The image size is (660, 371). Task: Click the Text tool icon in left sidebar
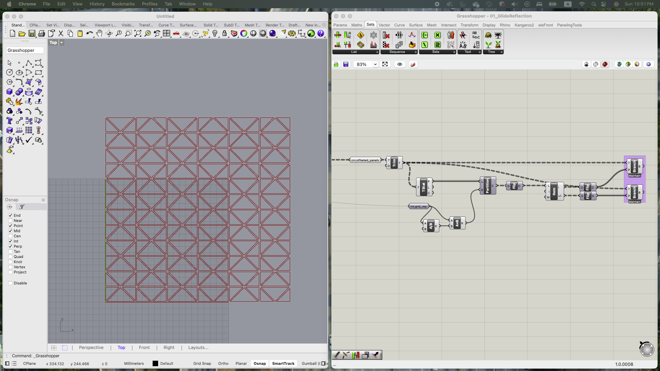[10, 121]
